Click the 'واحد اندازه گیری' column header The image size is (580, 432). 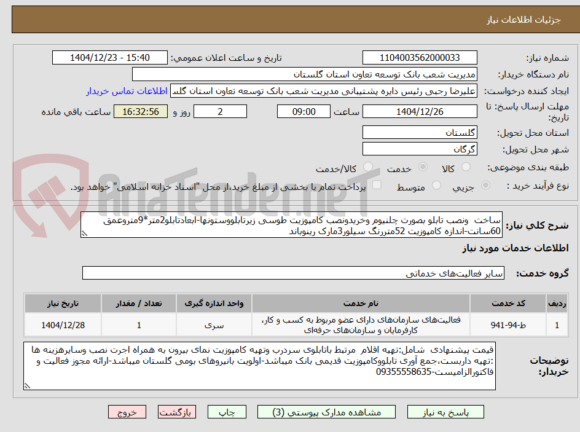[214, 304]
